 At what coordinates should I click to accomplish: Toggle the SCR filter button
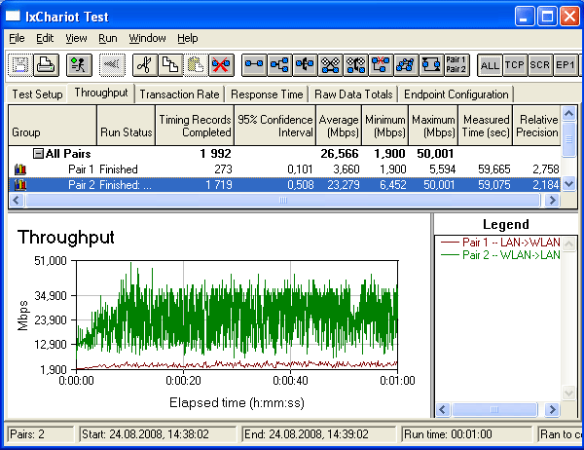click(x=540, y=65)
